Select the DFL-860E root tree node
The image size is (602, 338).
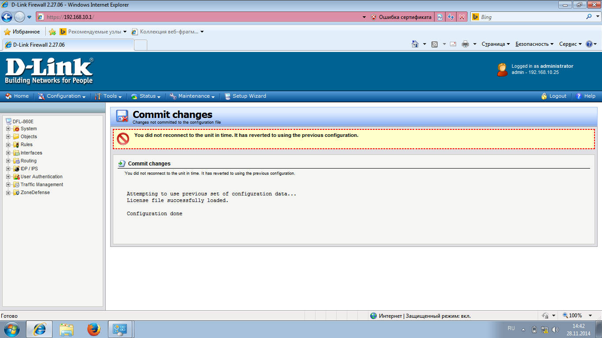point(23,121)
